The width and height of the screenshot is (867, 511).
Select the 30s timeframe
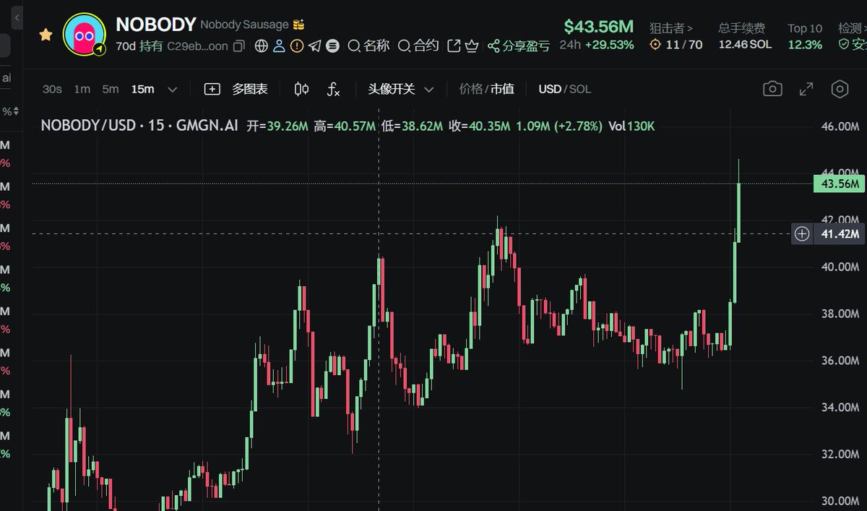pyautogui.click(x=52, y=89)
